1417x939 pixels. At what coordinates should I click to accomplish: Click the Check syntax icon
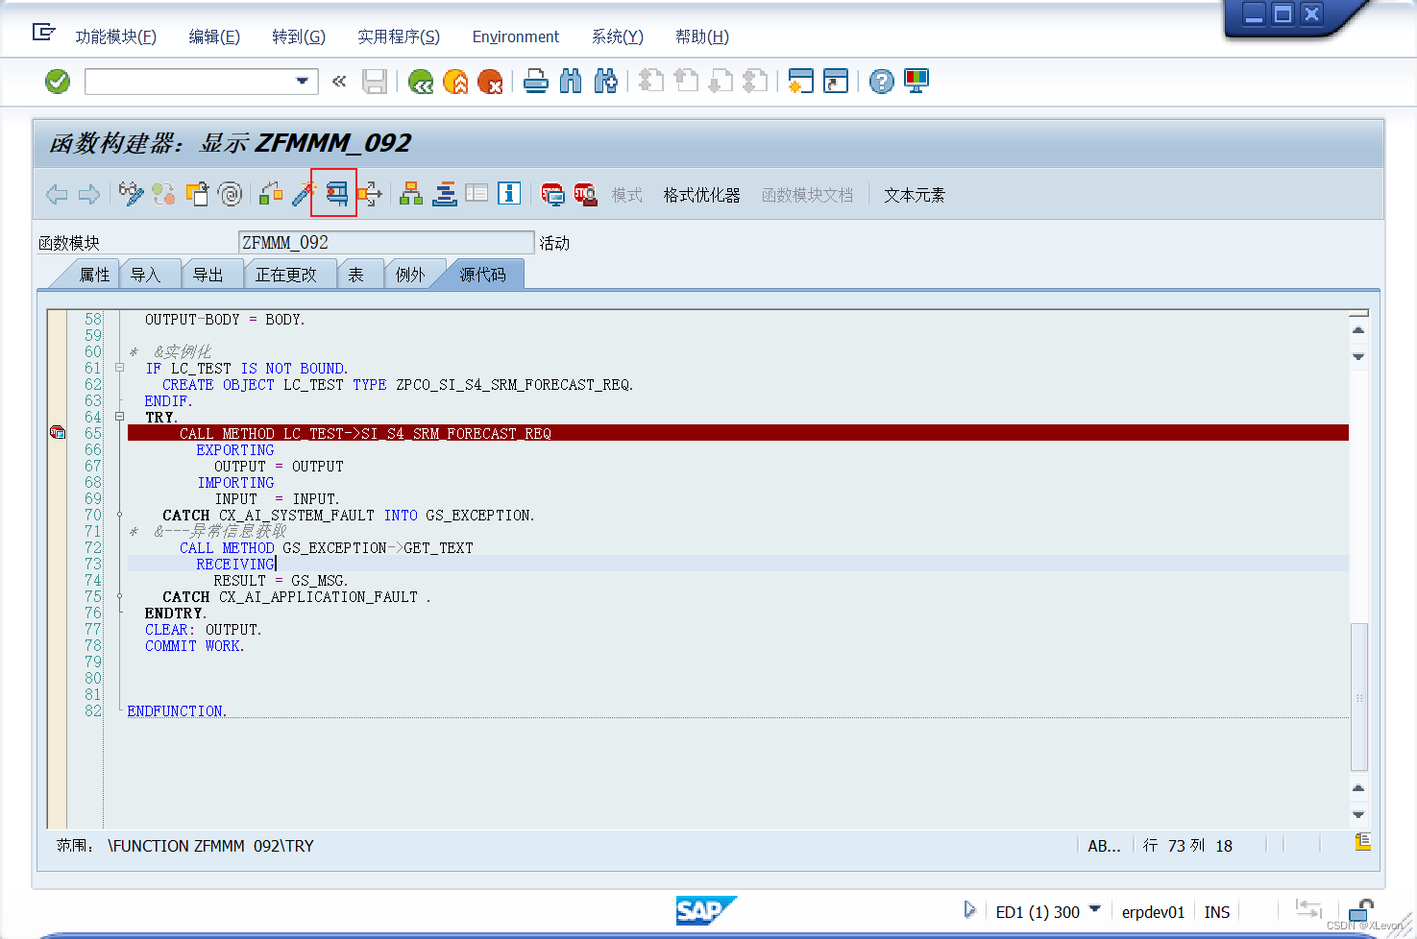pyautogui.click(x=272, y=194)
